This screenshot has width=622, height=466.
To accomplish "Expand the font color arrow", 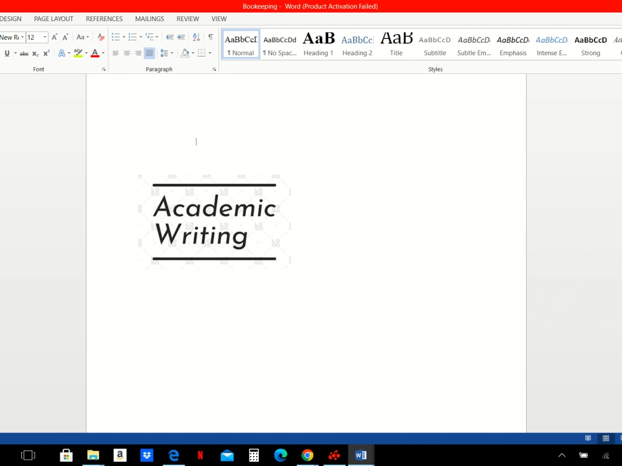I will tap(103, 53).
